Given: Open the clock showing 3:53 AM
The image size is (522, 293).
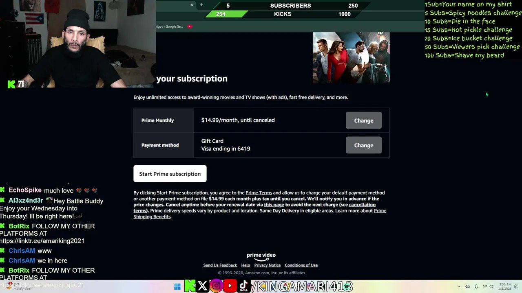Looking at the screenshot, I should [x=504, y=287].
